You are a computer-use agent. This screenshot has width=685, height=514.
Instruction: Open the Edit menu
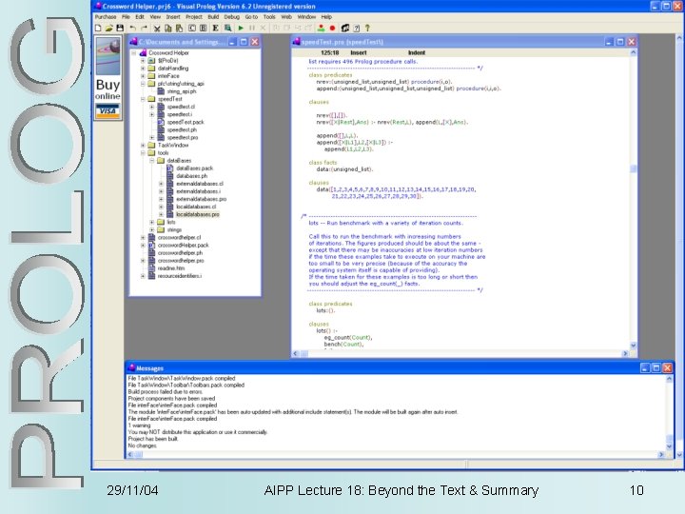coord(140,16)
